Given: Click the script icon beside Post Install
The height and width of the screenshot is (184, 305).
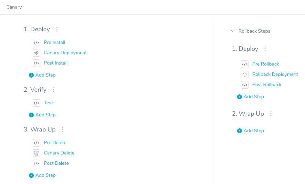Looking at the screenshot, I should click(37, 63).
